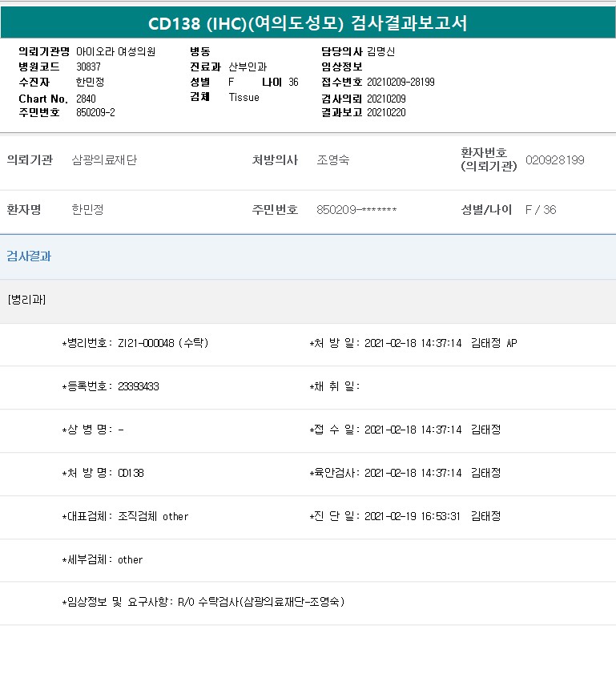Click the 성별/나이 value F / 36

540,210
